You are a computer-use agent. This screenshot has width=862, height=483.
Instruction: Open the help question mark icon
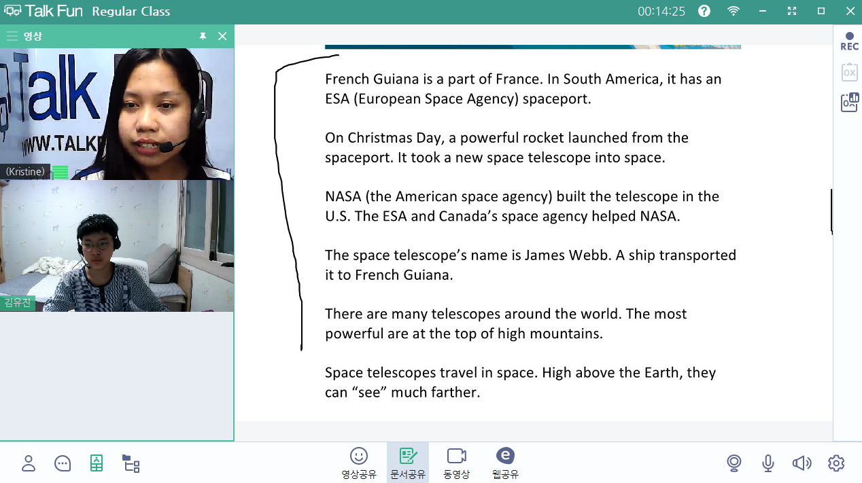click(x=704, y=12)
